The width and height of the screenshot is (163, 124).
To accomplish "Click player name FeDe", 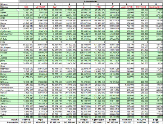I will coord(3,42).
